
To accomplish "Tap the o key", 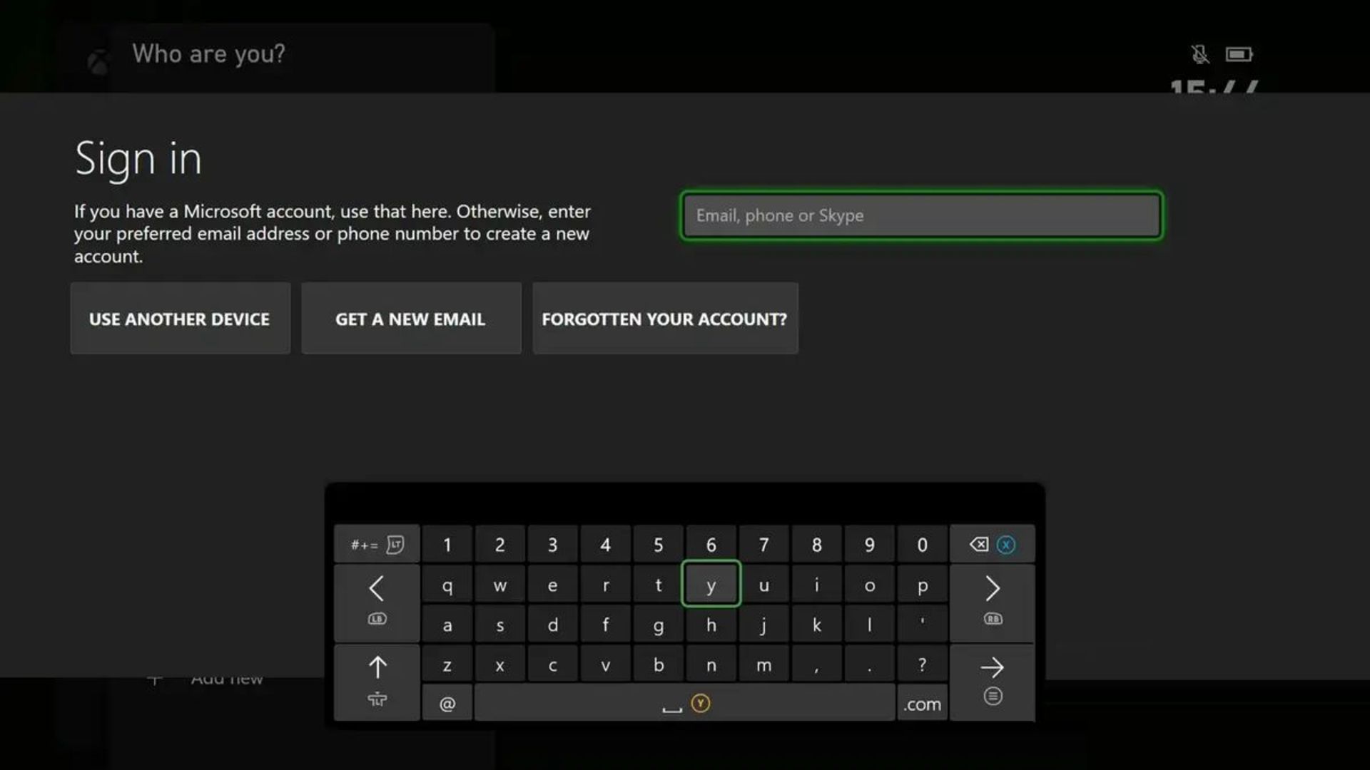I will (x=870, y=585).
